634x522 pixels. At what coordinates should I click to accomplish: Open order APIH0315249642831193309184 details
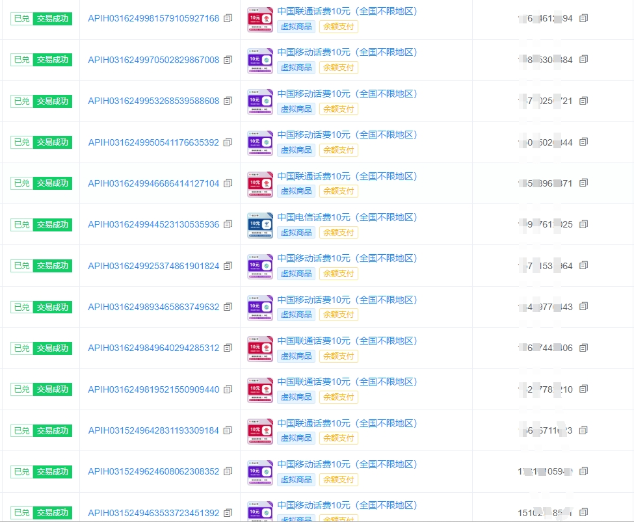tap(153, 430)
